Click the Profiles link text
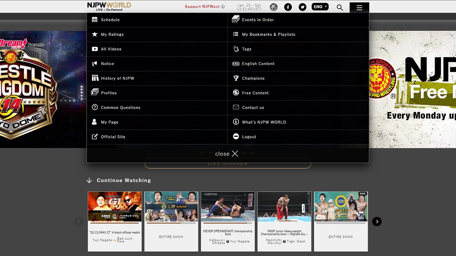456x256 pixels. 109,93
